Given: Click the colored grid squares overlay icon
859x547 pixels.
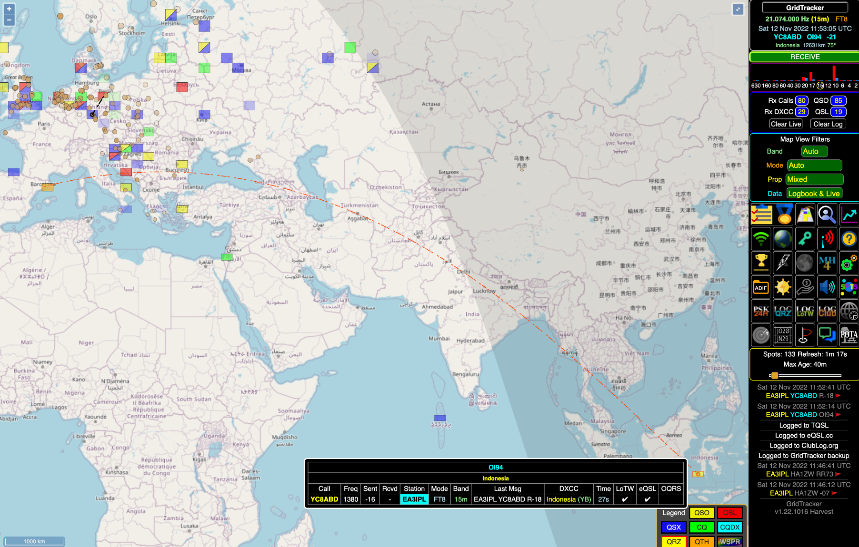Looking at the screenshot, I should [x=805, y=215].
